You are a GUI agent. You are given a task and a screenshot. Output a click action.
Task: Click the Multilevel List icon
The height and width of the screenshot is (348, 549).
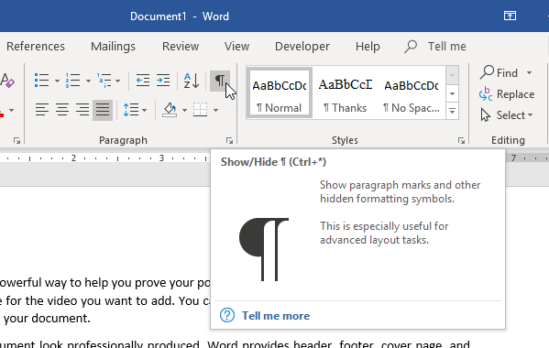tap(104, 81)
